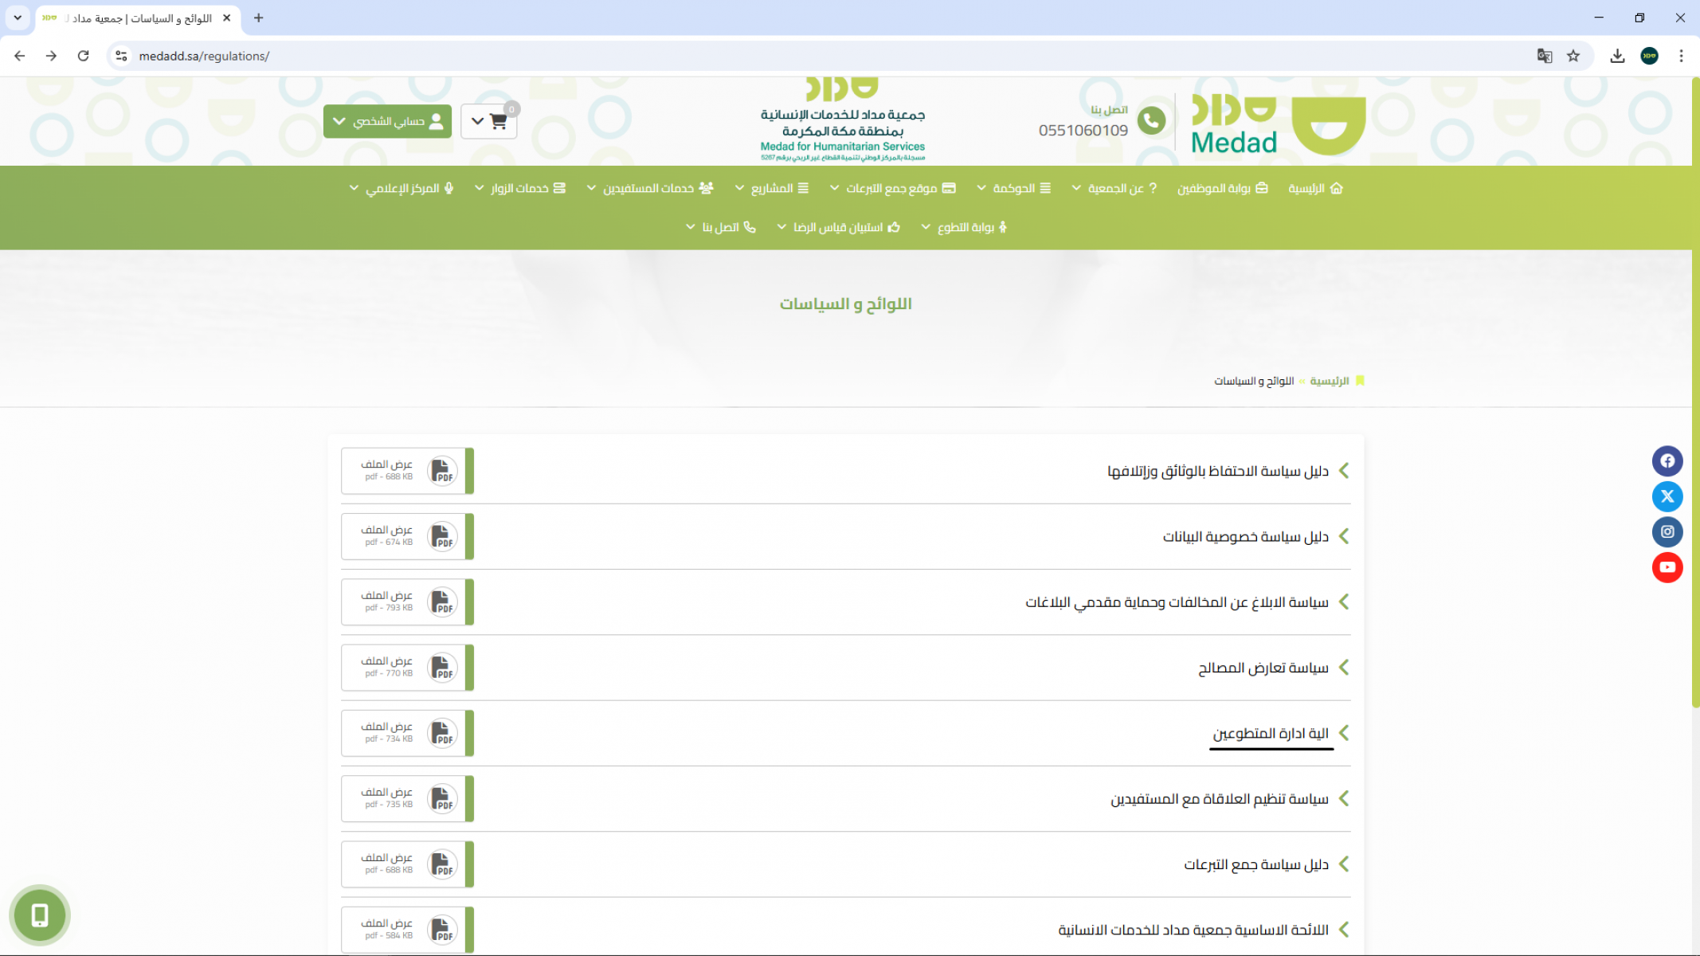Click the PDF icon for the data privacy policy guide (second row)
This screenshot has width=1700, height=956.
[441, 536]
